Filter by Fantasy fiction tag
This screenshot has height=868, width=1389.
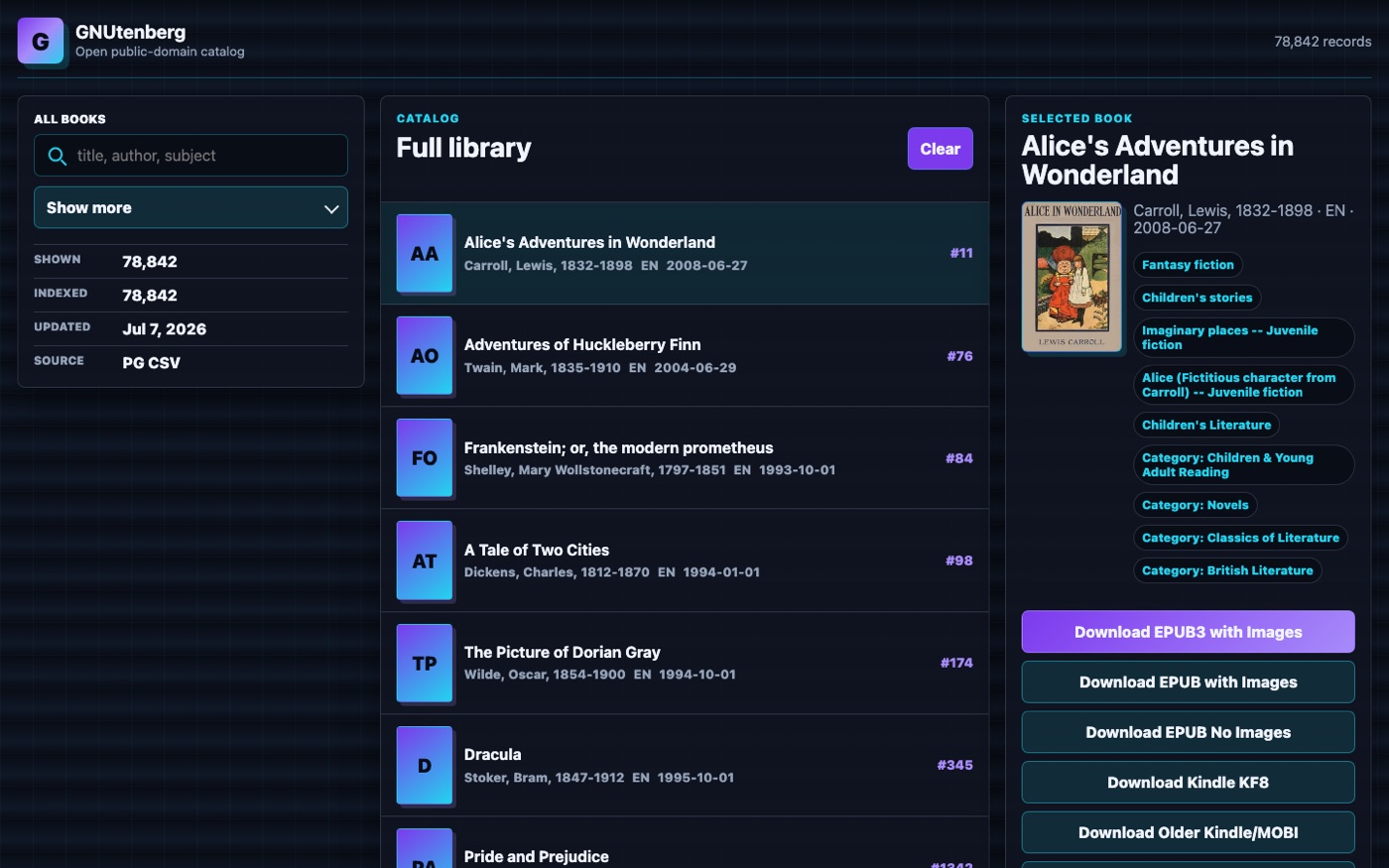point(1188,265)
